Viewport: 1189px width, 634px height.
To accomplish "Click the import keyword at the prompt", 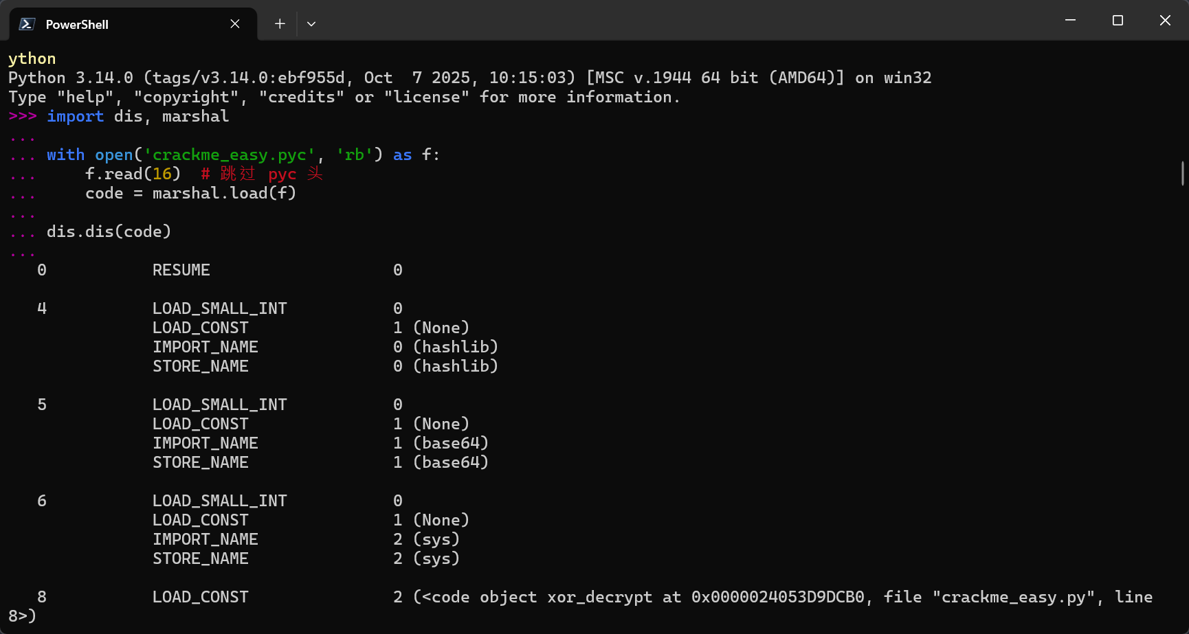I will click(x=75, y=117).
